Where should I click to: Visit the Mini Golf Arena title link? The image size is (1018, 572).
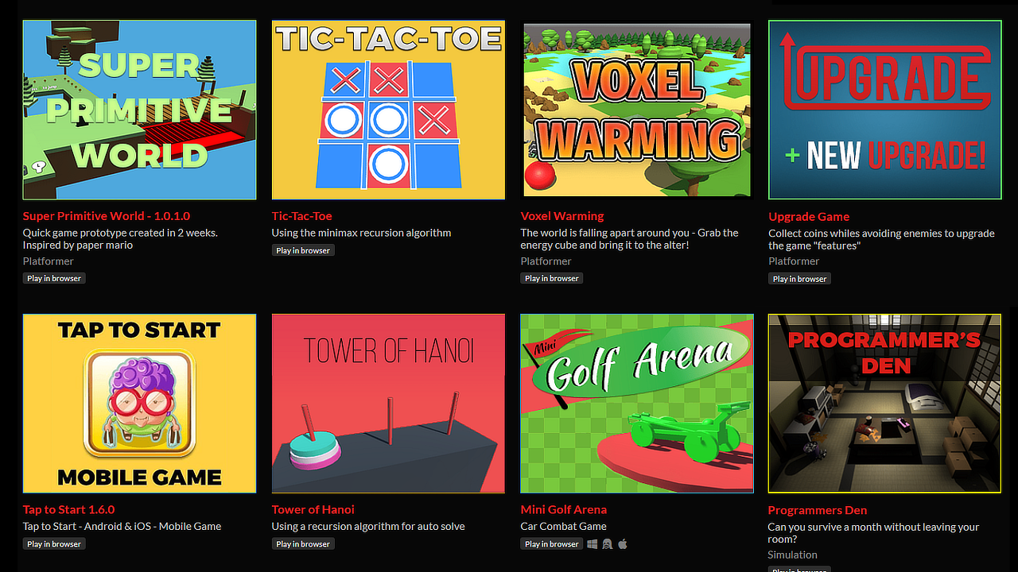(x=564, y=510)
